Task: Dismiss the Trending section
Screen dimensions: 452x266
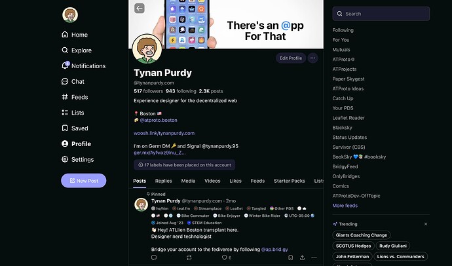Action: pyautogui.click(x=426, y=224)
